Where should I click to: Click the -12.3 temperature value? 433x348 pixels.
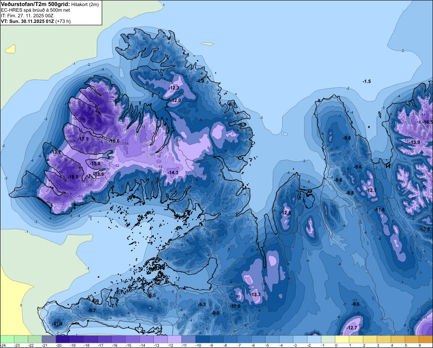[x=174, y=88]
